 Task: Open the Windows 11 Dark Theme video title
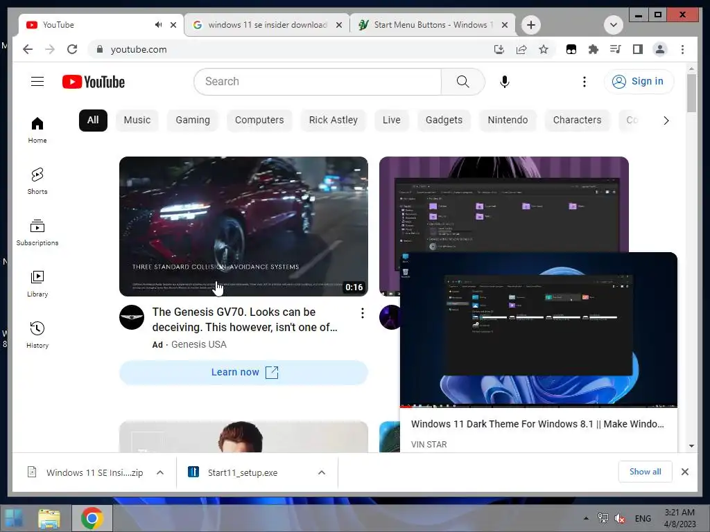click(x=537, y=424)
